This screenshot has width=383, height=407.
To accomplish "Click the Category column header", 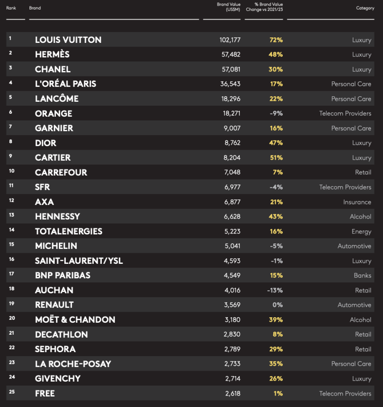I will pyautogui.click(x=365, y=8).
